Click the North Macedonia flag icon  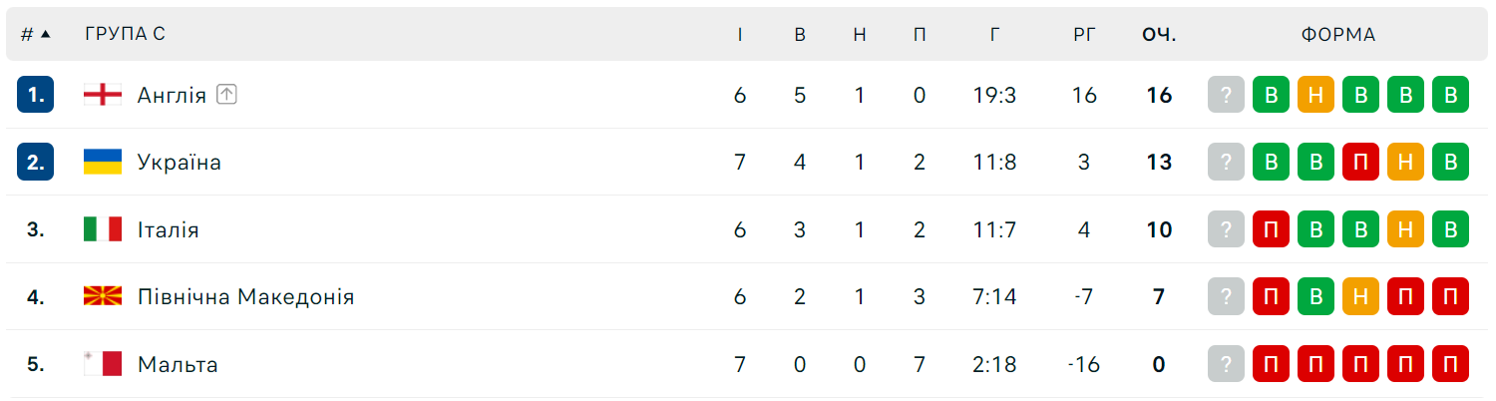(x=102, y=296)
